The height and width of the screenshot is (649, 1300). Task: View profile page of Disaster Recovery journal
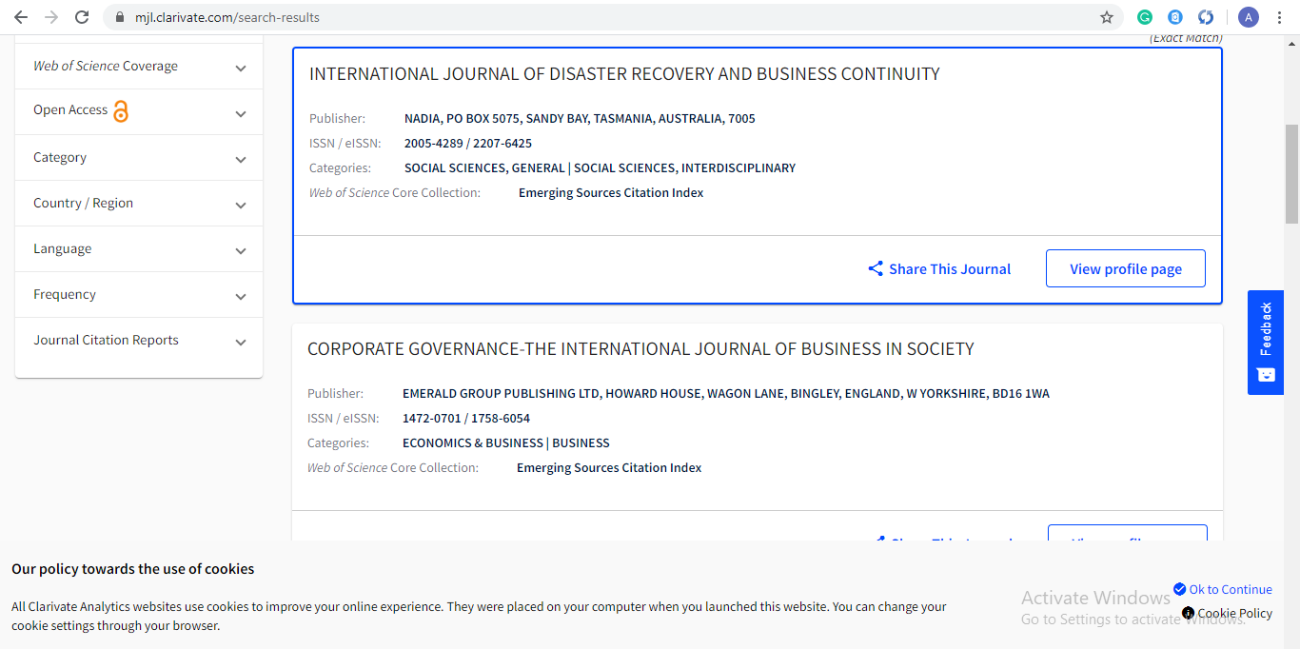click(x=1126, y=268)
